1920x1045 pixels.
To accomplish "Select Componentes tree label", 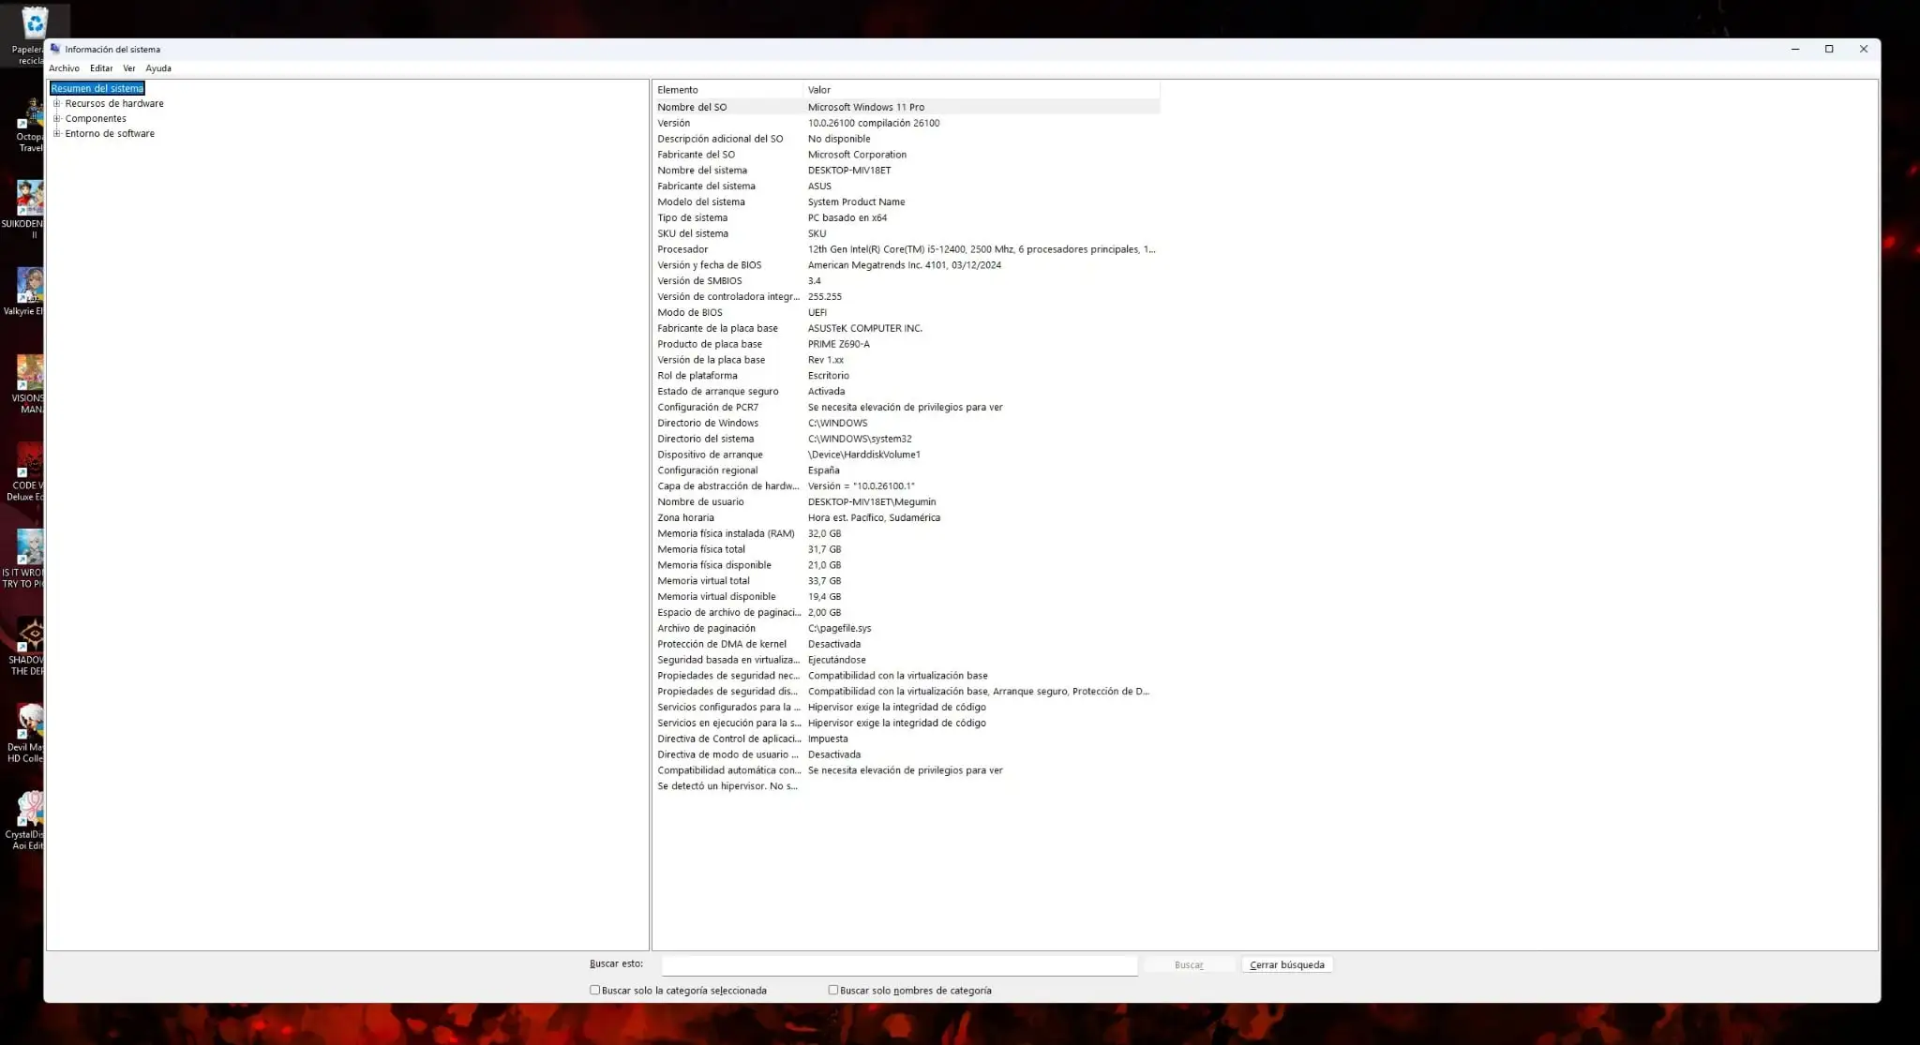I will click(x=96, y=118).
